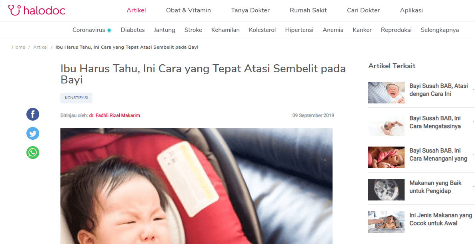Open related article Makanan yang Baik untuk Pengidap
The image size is (475, 244).
435,187
